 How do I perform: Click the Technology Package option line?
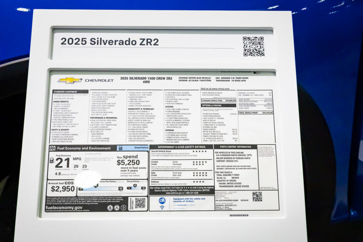pos(219,114)
